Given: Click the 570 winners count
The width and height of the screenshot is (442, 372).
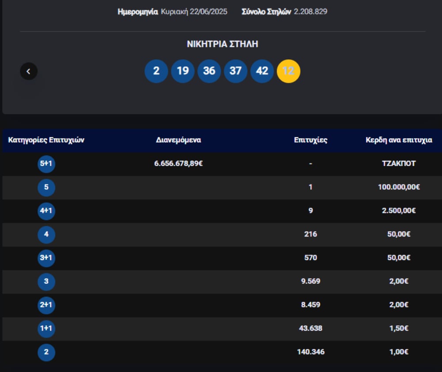Looking at the screenshot, I should pos(311,258).
